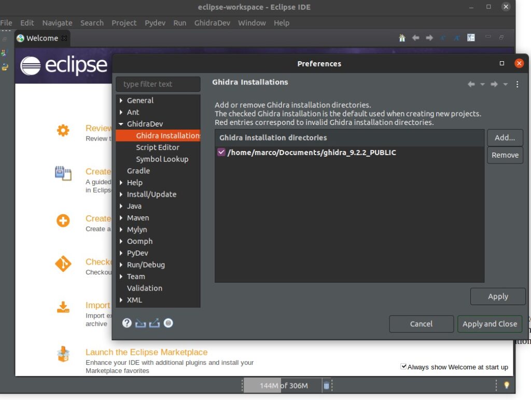Run garbage collector trash icon

coord(326,385)
